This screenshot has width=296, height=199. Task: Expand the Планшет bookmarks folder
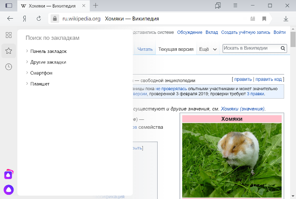pyautogui.click(x=27, y=83)
